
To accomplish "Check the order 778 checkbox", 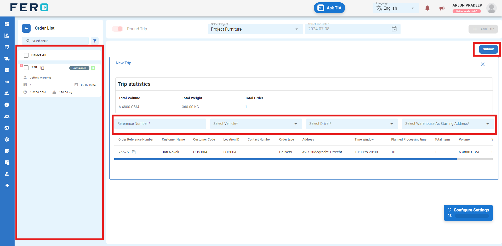I will 26,68.
